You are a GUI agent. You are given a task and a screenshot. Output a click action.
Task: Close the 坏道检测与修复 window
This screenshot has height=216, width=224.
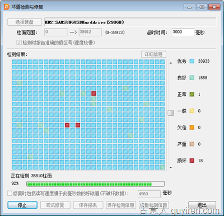pos(214,7)
